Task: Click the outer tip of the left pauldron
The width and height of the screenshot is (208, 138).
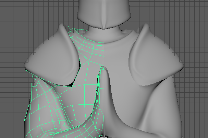Action: (x=25, y=66)
